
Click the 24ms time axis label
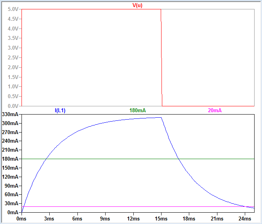tap(245, 219)
